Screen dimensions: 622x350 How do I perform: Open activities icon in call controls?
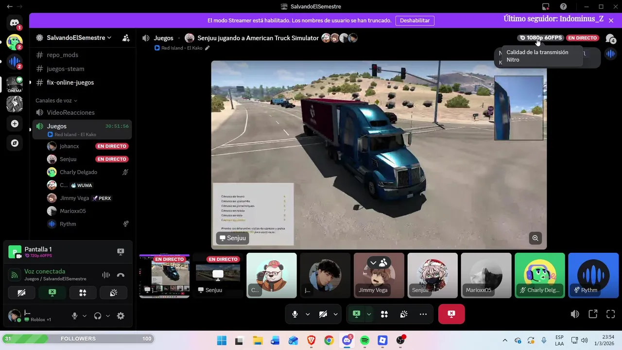coord(384,314)
